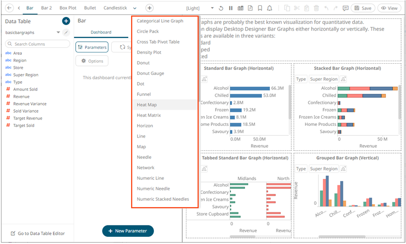Export dashboard to PDF
This screenshot has height=244, width=406.
click(x=250, y=8)
